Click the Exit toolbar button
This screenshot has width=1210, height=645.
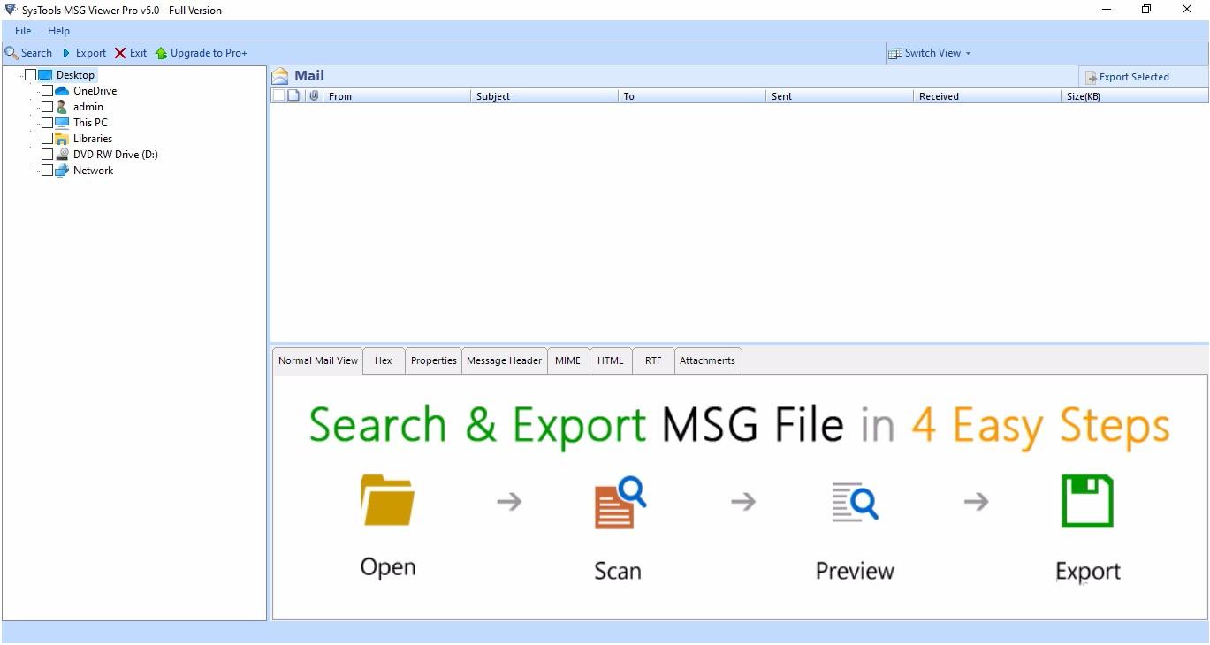(x=131, y=53)
